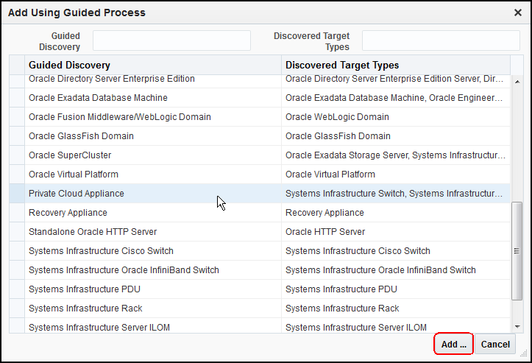
Task: Select the Oracle SuperCluster row
Action: (x=70, y=155)
